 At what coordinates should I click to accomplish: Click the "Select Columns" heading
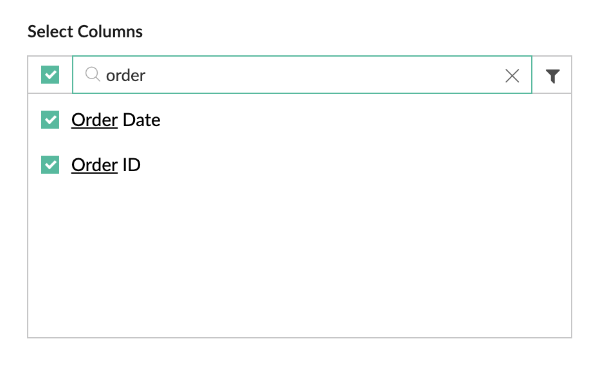(x=85, y=32)
